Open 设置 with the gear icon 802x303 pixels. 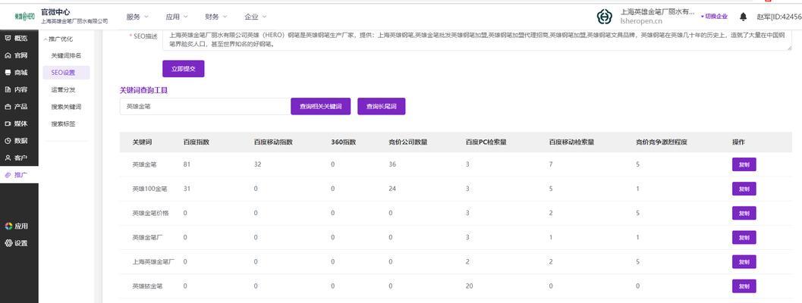(17, 243)
